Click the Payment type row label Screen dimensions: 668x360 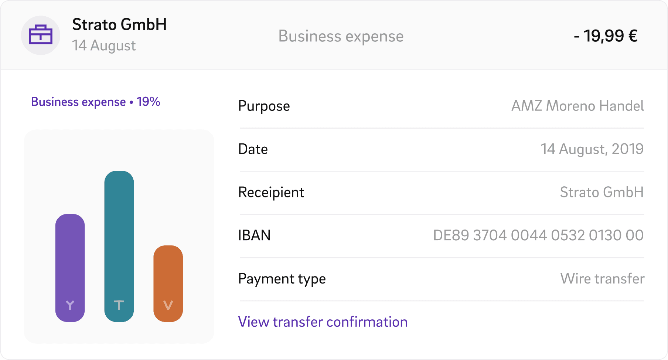tap(282, 279)
